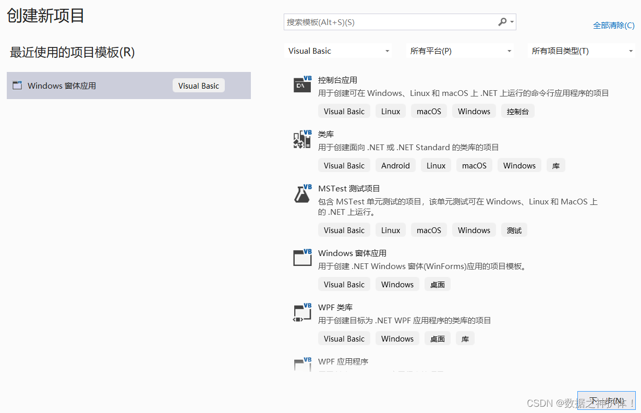Click the Visual Basic tag in recent template

[x=199, y=86]
